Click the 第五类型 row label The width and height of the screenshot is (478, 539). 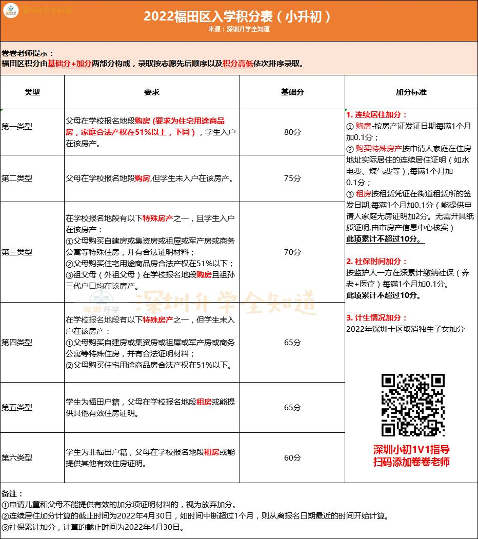(x=17, y=407)
